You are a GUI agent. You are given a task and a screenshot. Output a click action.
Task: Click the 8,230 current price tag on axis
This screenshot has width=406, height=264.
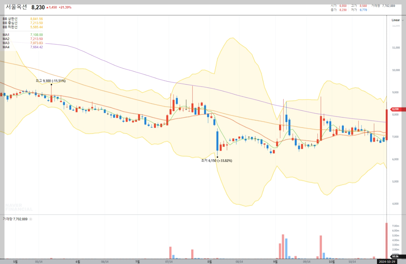(398, 109)
